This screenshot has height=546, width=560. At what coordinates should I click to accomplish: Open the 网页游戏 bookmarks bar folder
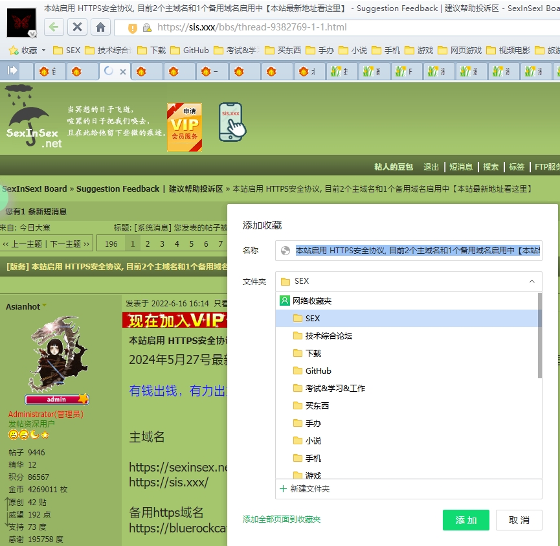(x=460, y=51)
